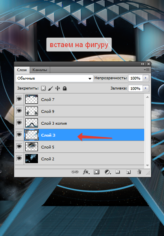Expand the Непрозрачность opacity slider arrow
Image resolution: width=164 pixels, height=236 pixels.
146,78
